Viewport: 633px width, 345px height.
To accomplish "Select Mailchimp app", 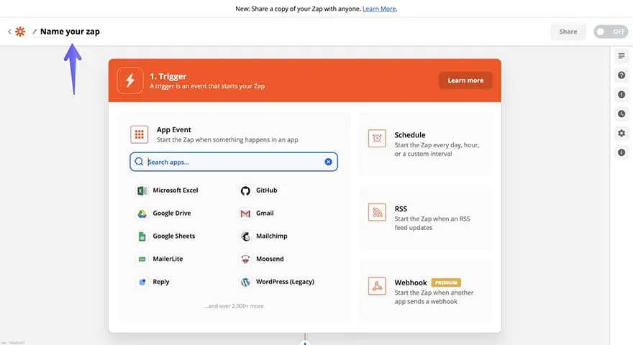I will pyautogui.click(x=270, y=236).
